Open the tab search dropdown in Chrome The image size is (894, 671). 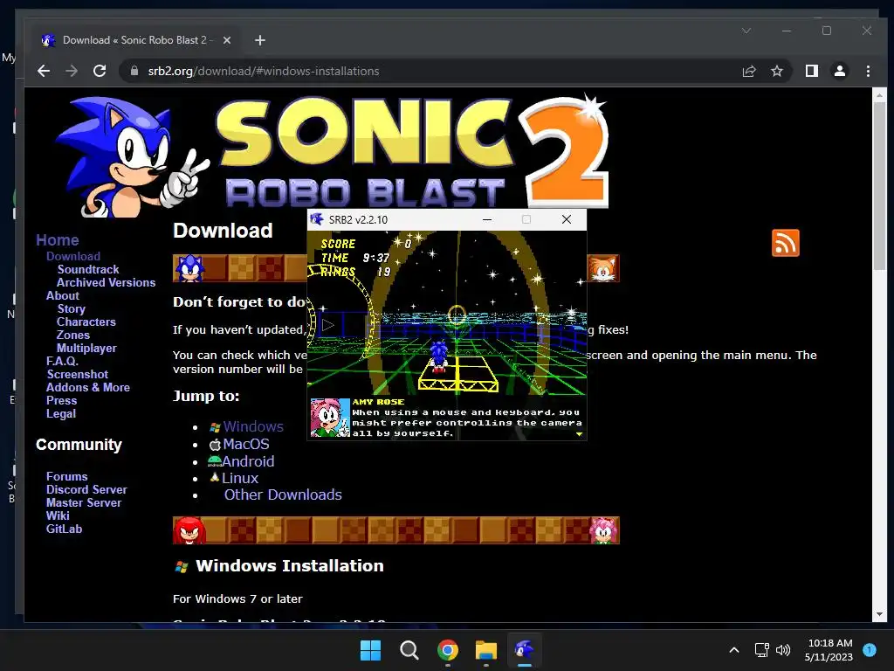tap(746, 31)
